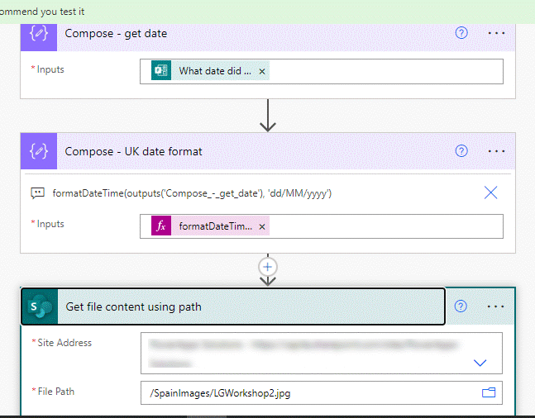
Task: Insert a new step with the plus button
Action: click(x=267, y=267)
